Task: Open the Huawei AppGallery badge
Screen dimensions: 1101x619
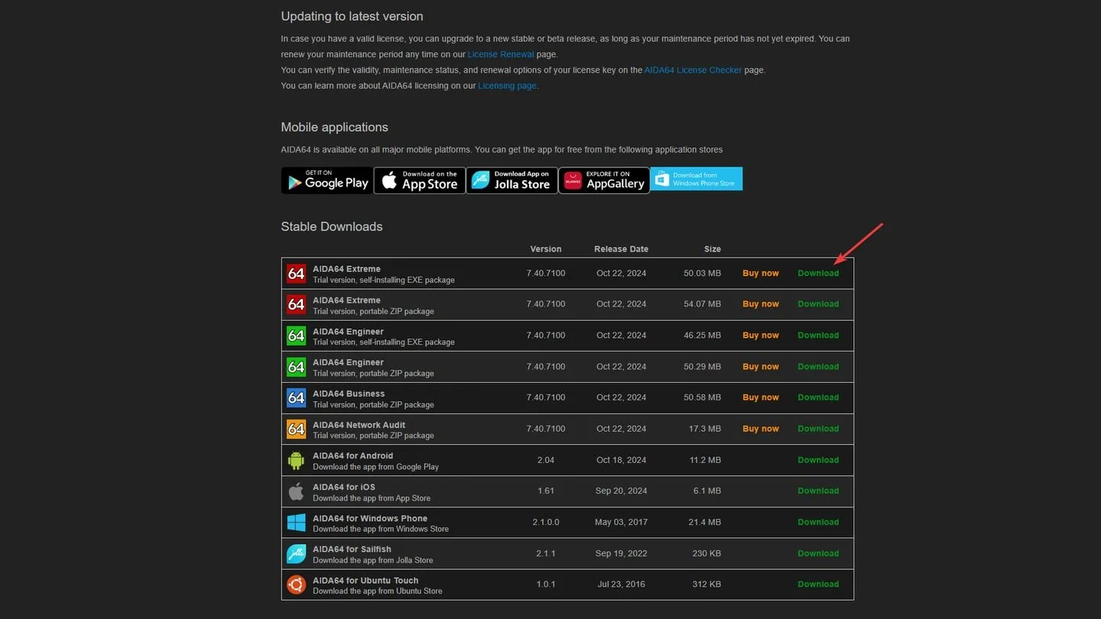Action: 604,180
